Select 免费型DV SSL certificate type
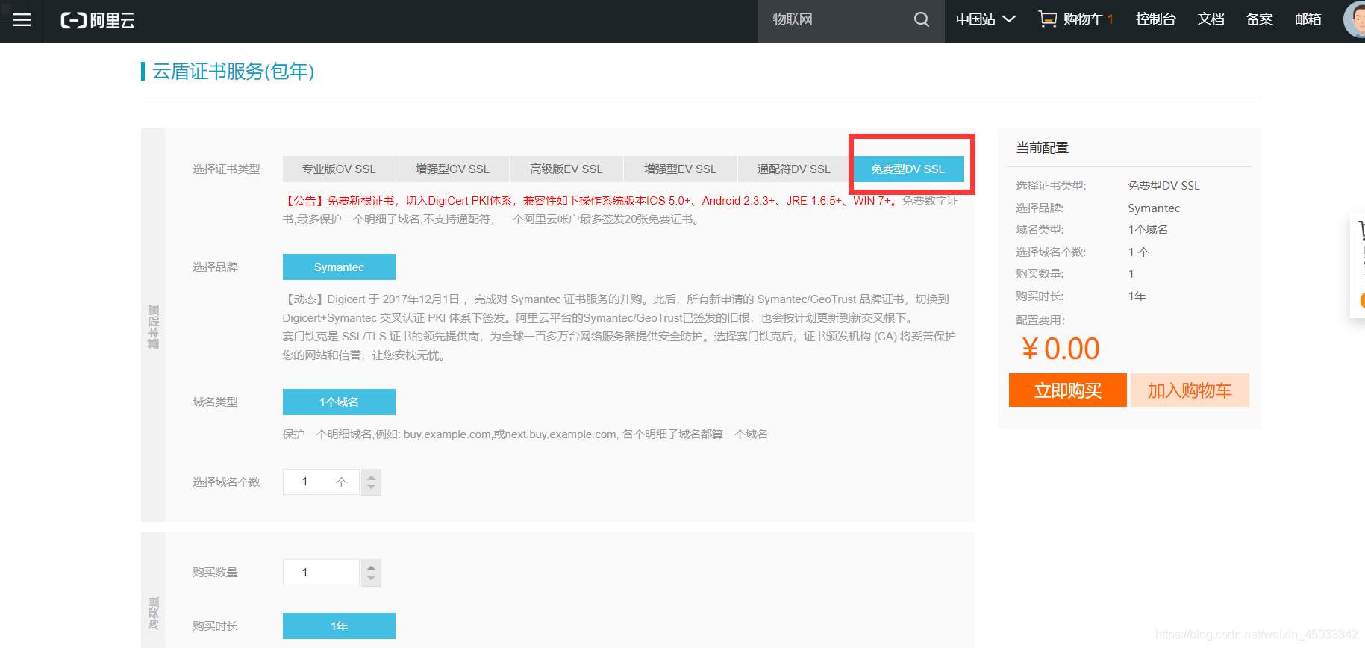Image resolution: width=1365 pixels, height=648 pixels. (x=908, y=169)
